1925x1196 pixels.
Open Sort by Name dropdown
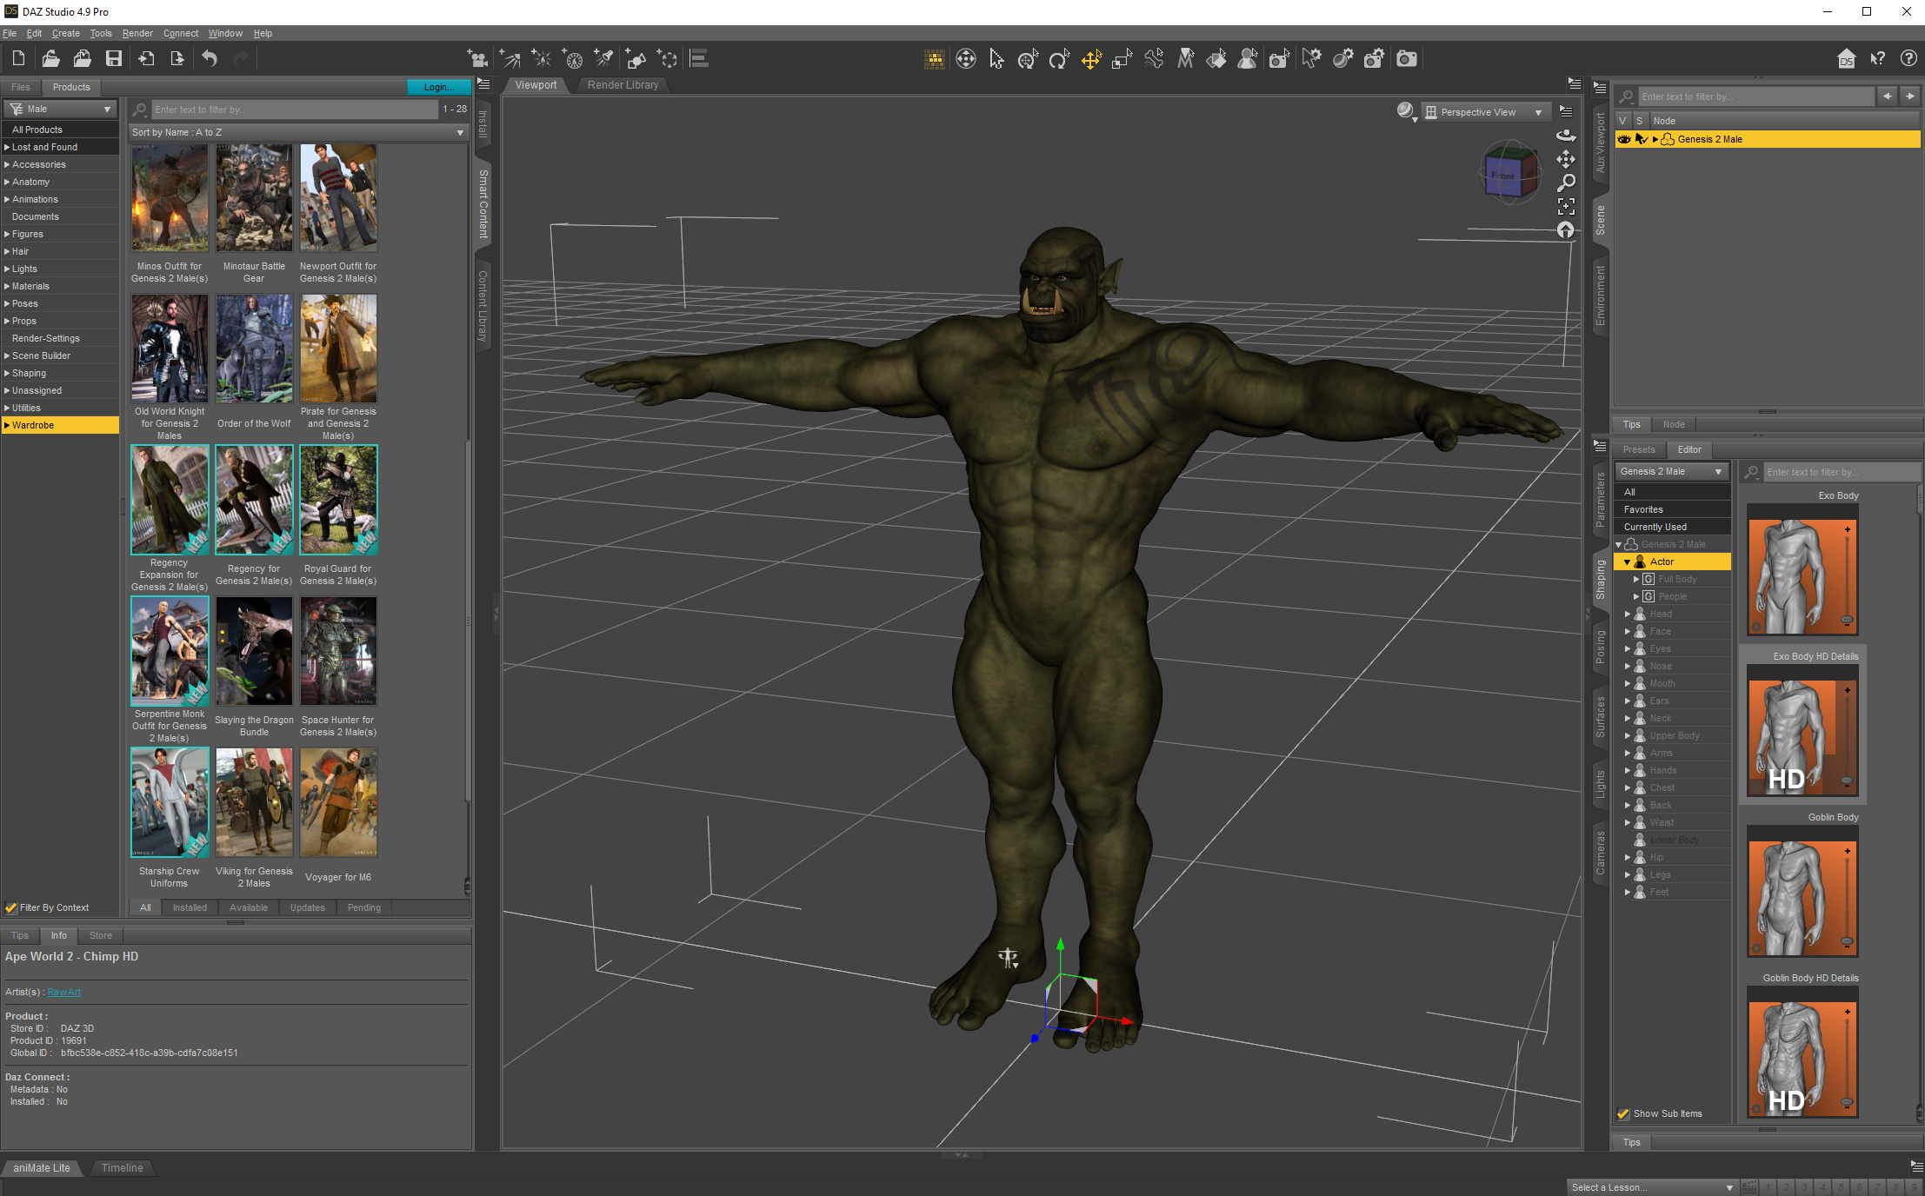297,132
